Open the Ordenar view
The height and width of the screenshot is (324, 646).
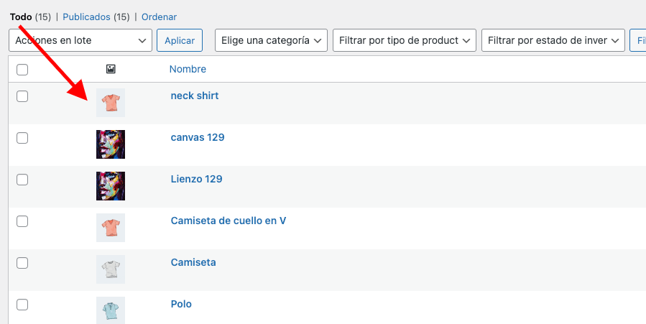(159, 17)
